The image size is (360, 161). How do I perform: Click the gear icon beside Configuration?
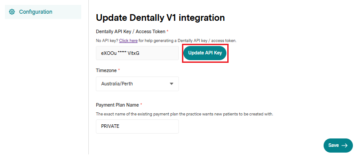pos(12,11)
